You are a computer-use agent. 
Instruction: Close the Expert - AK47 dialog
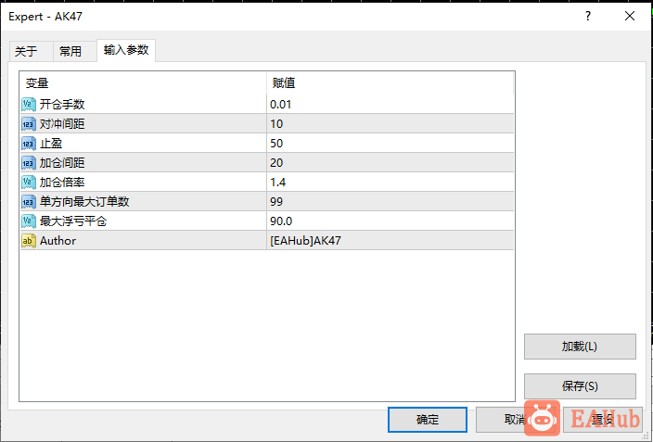(630, 17)
